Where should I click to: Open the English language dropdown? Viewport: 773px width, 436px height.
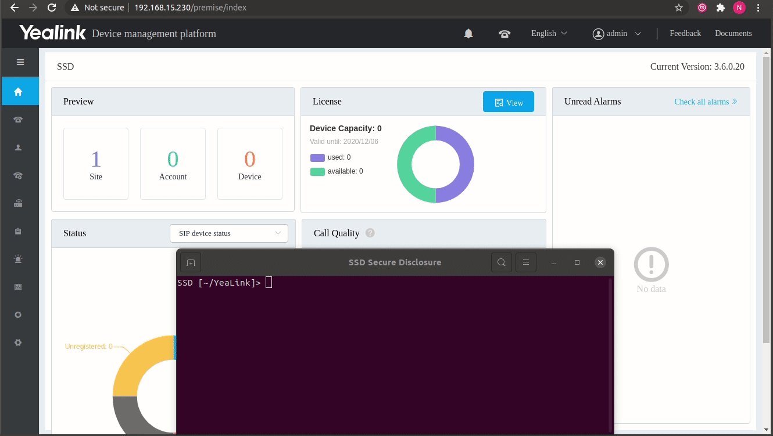[x=549, y=34]
